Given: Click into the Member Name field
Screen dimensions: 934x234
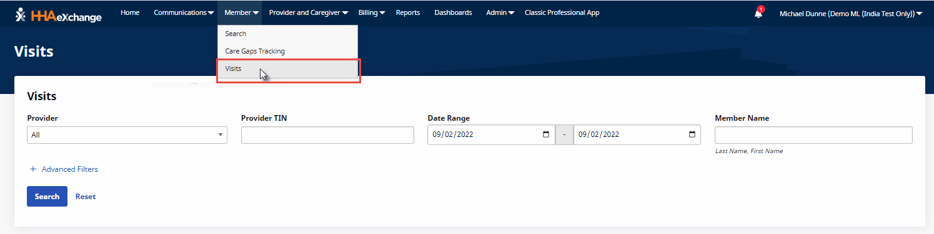Looking at the screenshot, I should (813, 134).
